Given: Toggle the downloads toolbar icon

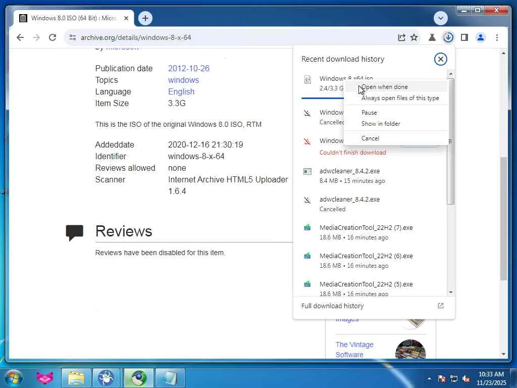Looking at the screenshot, I should [448, 37].
